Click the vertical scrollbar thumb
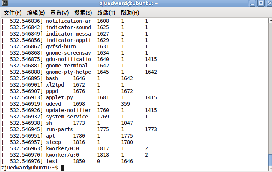Screen dimensions: 272x172 (270, 160)
